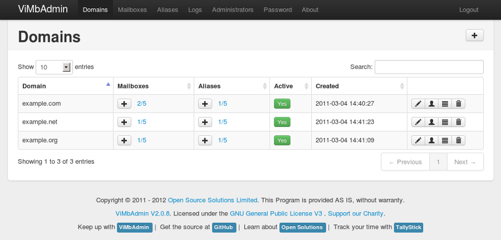Click the add domain plus button
This screenshot has width=501, height=240.
(x=474, y=35)
